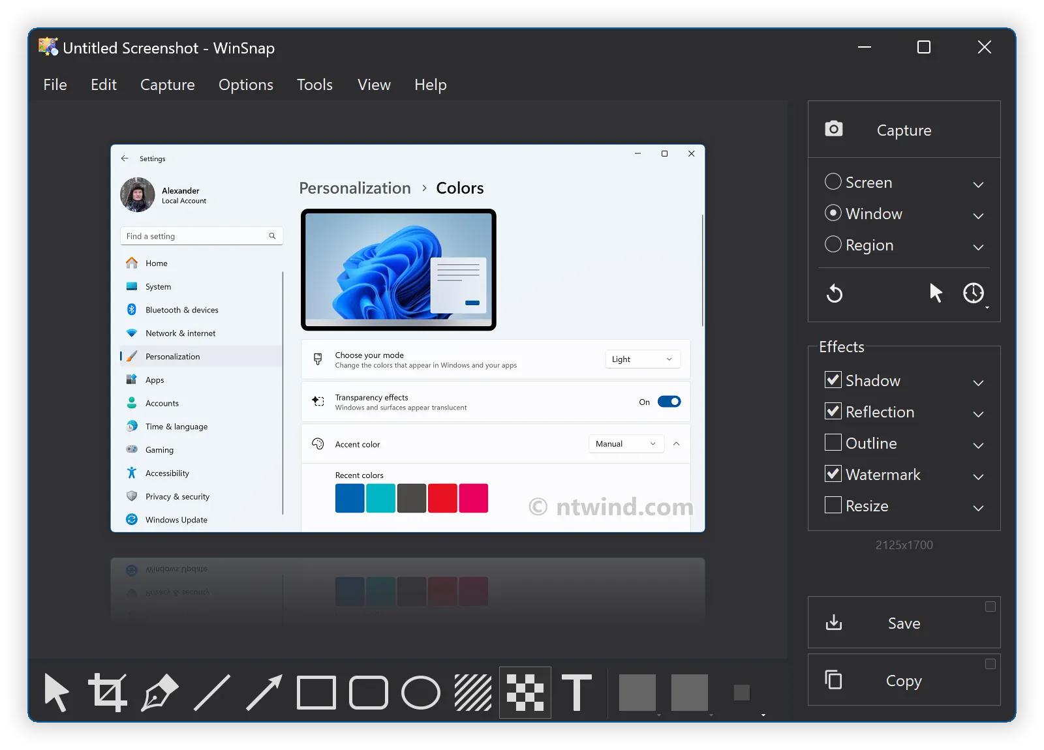Click the second gray color swatch in toolbar

pyautogui.click(x=690, y=693)
